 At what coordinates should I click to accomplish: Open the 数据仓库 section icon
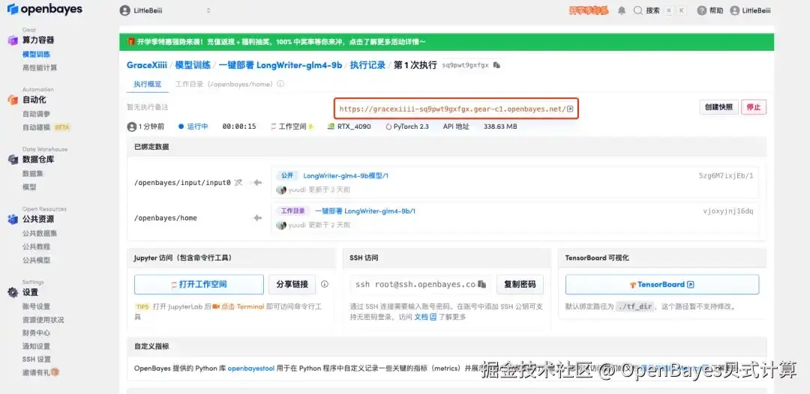(x=13, y=160)
